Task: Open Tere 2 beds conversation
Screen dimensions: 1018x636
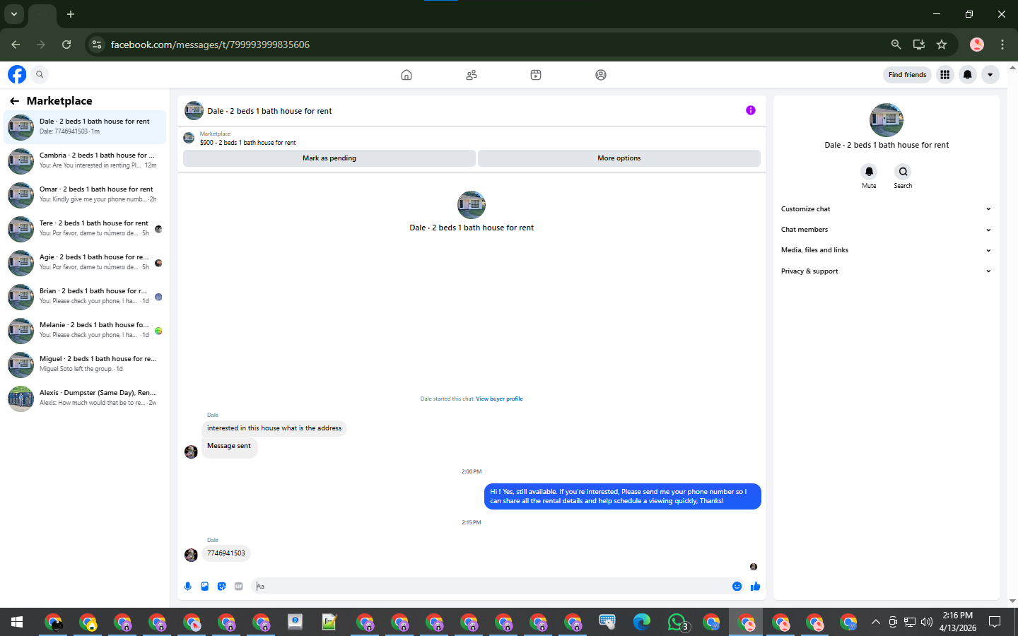Action: tap(85, 228)
